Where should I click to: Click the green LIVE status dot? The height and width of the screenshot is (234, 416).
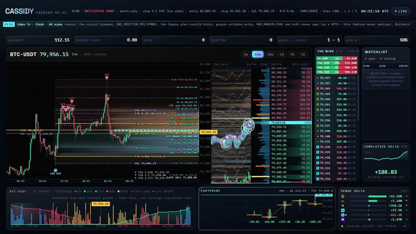pyautogui.click(x=396, y=11)
